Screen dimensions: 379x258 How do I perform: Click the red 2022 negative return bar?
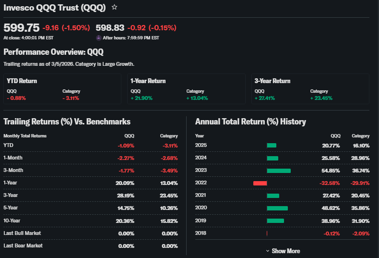[260, 183]
